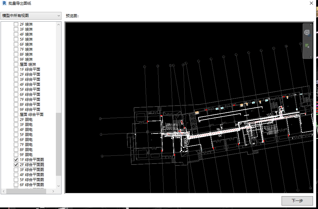Open navigation bar customize menu at bottom
This screenshot has width=318, height=209.
point(310,57)
